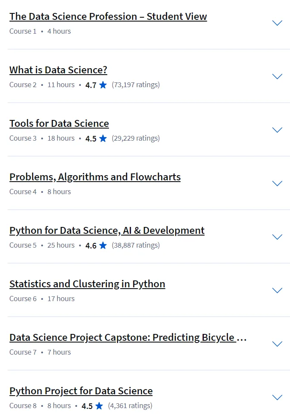Expand Problems, Algorithms and Flowcharts chevron
The image size is (290, 415).
click(x=277, y=183)
